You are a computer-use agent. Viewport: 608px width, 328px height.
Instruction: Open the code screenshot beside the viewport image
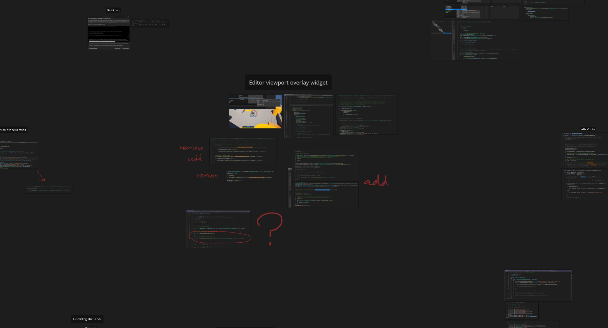coord(308,116)
